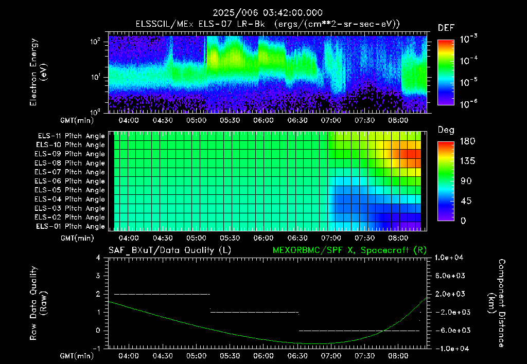527x364 pixels.
Task: Click the 180 label on Deg color bar
Action: 467,141
